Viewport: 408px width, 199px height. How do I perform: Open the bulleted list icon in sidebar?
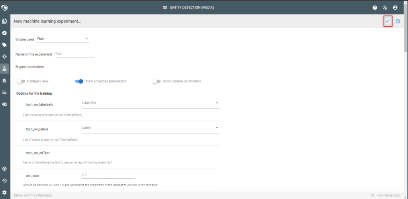point(4,92)
